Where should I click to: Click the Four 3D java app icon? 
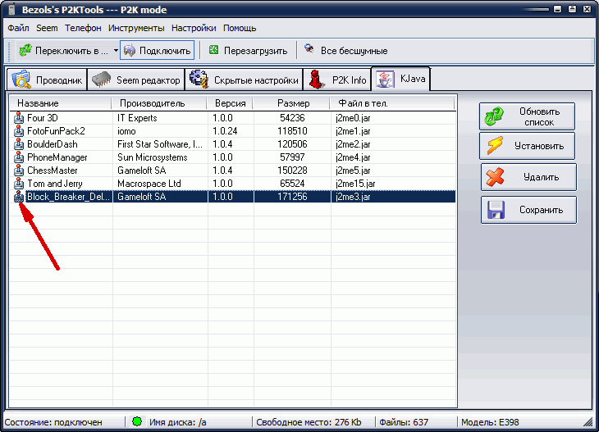point(18,118)
